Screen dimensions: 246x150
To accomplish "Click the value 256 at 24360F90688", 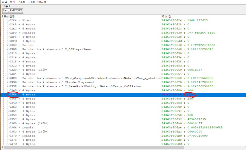I will [190, 99].
